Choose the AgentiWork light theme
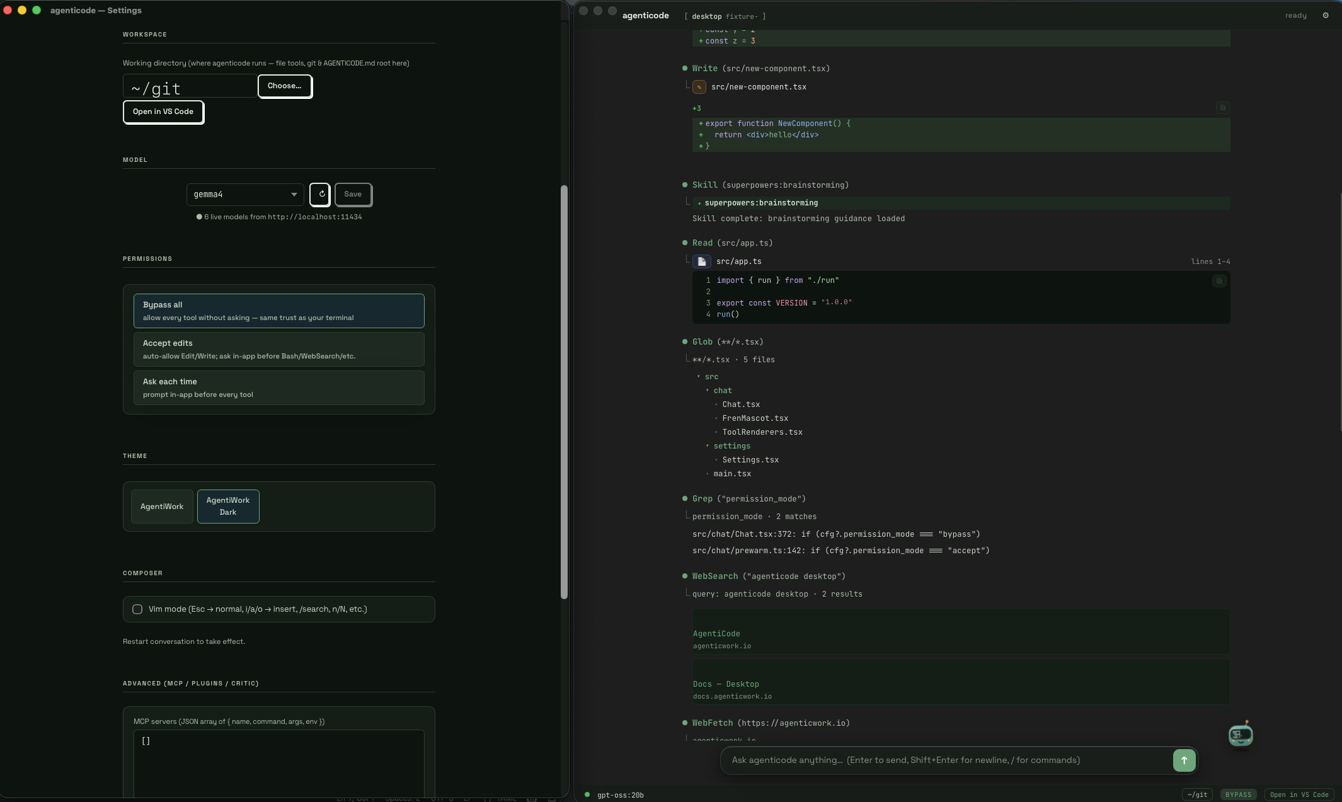The width and height of the screenshot is (1342, 802). [162, 507]
